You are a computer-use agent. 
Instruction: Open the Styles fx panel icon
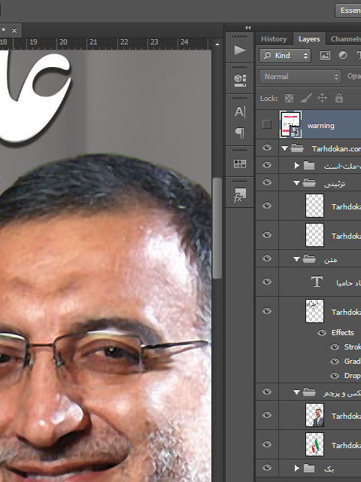click(x=240, y=195)
